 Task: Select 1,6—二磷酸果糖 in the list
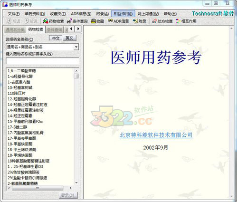[x=22, y=71]
